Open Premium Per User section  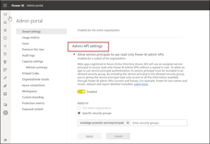tap(33, 49)
